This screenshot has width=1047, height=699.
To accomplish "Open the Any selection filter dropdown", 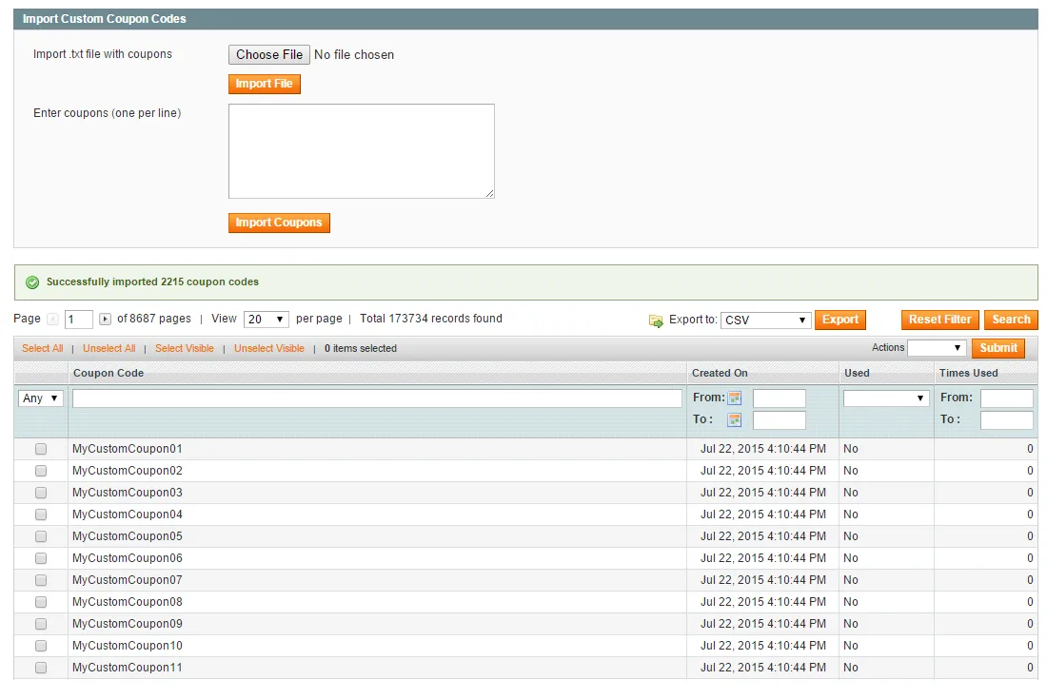I will tap(41, 398).
